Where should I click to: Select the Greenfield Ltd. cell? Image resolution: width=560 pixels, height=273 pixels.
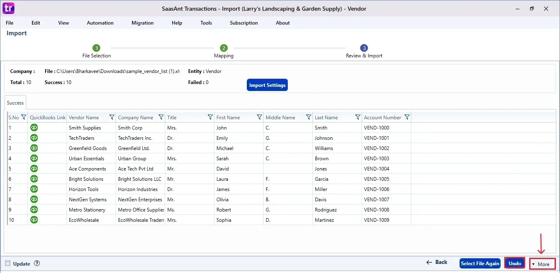[x=141, y=148]
